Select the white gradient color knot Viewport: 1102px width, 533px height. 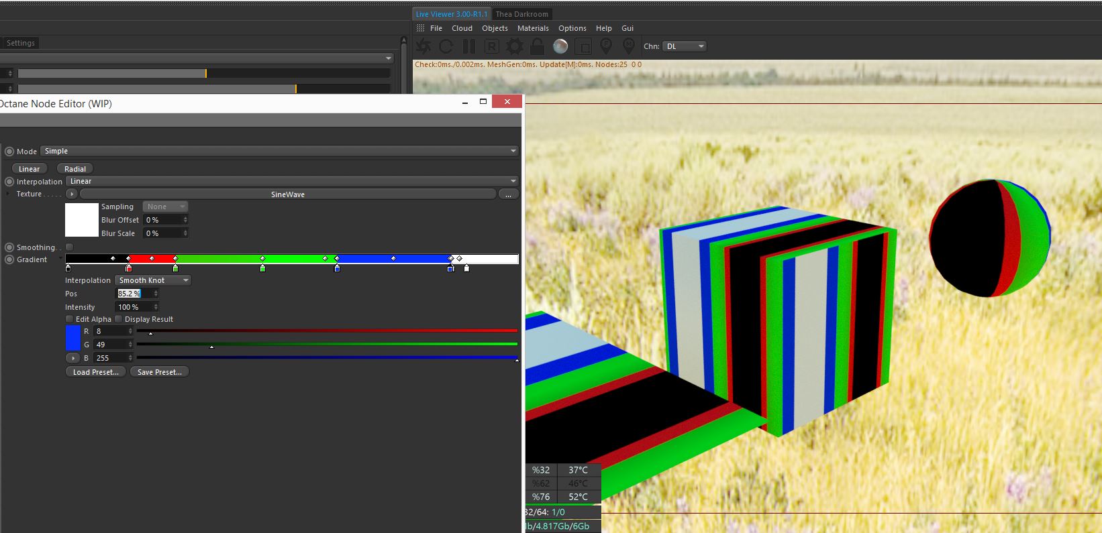pyautogui.click(x=466, y=268)
